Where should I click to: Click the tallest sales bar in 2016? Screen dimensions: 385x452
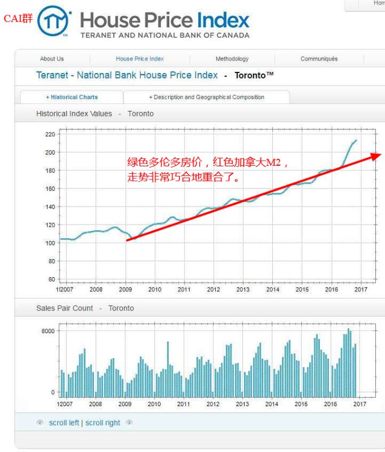[349, 363]
